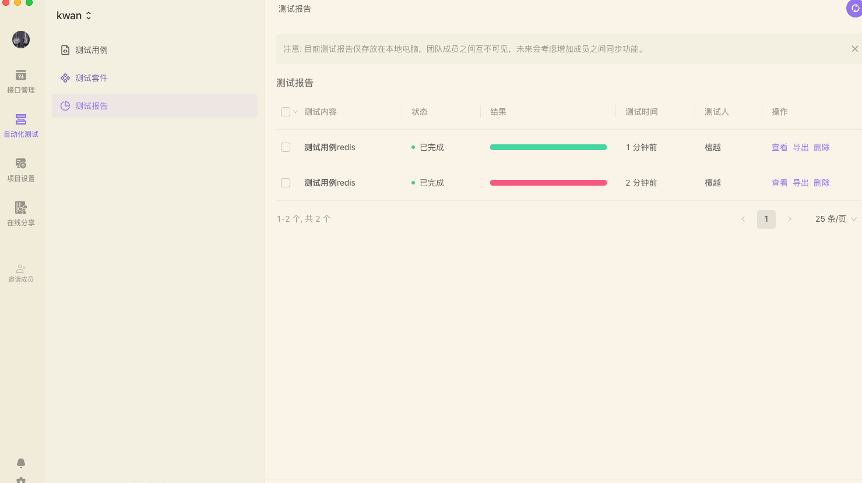Screen dimensions: 862x483
Task: Click the 测试人 column header
Action: pos(717,112)
